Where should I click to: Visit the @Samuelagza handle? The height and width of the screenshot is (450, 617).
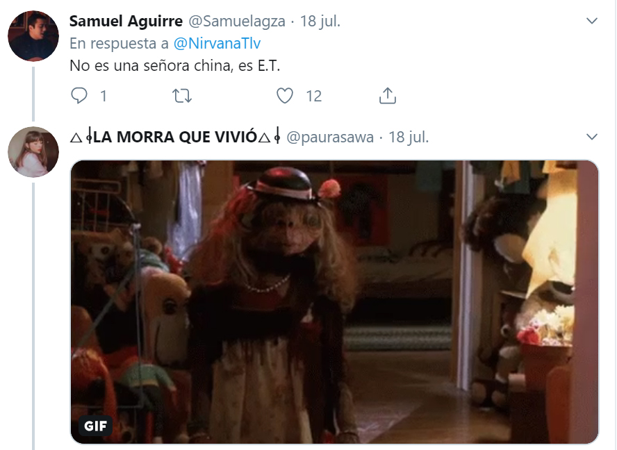click(x=237, y=22)
